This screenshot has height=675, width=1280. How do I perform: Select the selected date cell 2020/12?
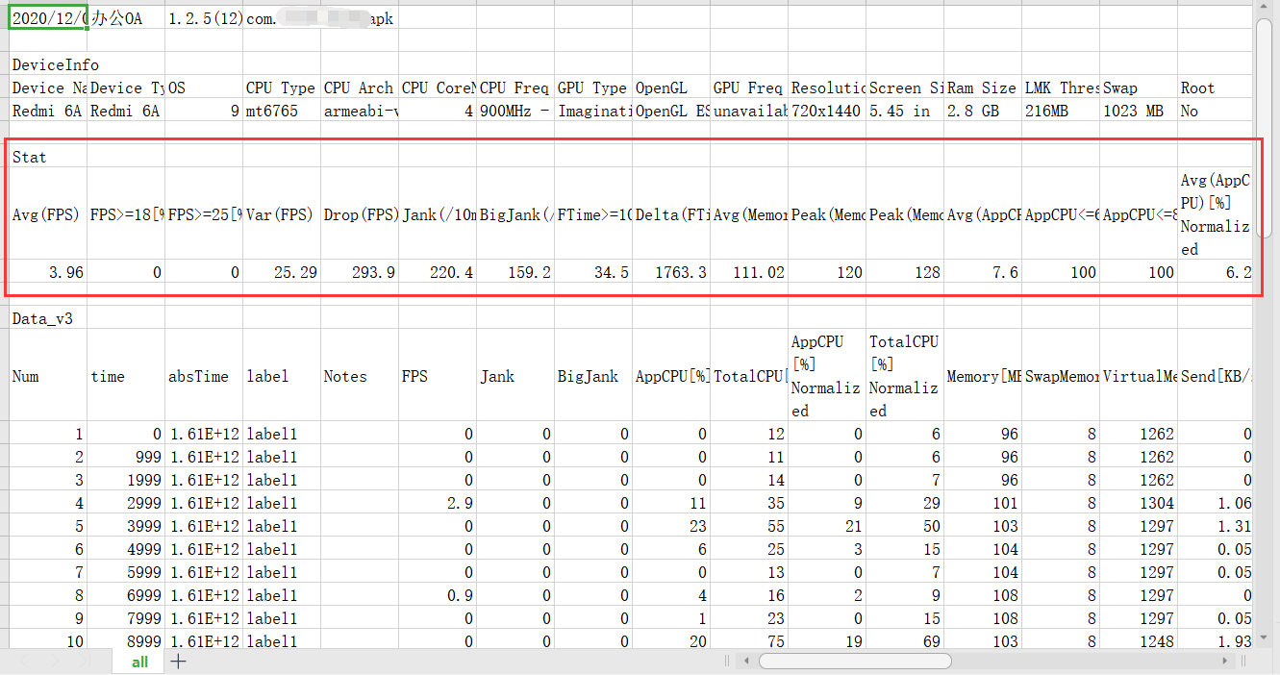48,18
